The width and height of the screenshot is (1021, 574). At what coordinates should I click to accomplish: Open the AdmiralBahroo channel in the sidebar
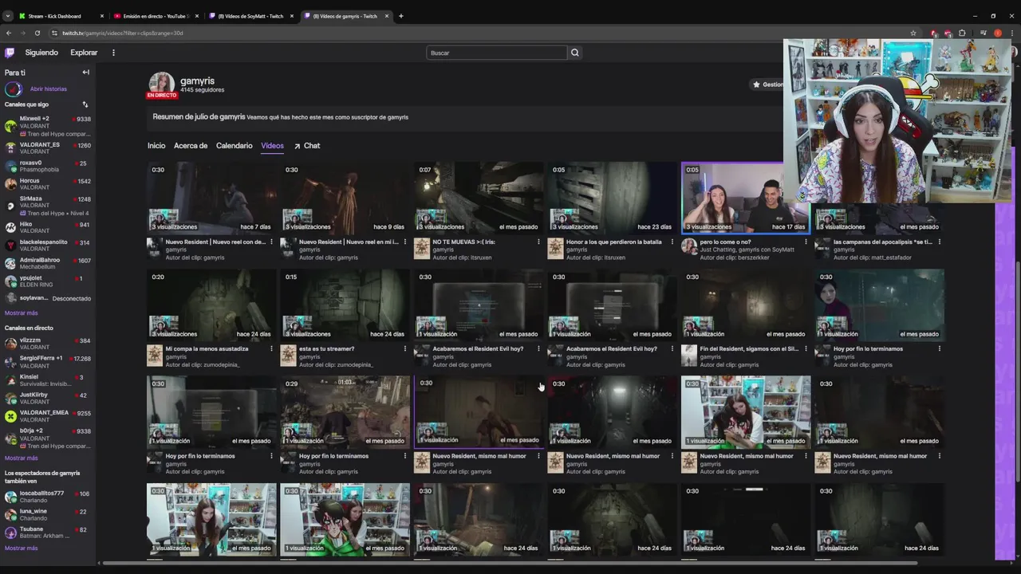coord(48,264)
